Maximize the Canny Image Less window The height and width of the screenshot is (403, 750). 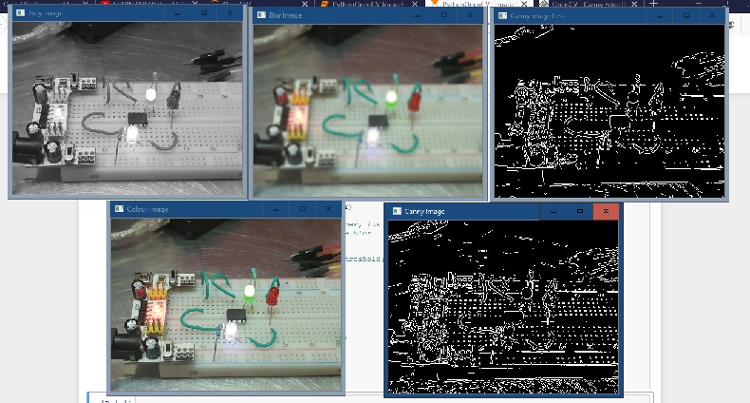[x=685, y=16]
